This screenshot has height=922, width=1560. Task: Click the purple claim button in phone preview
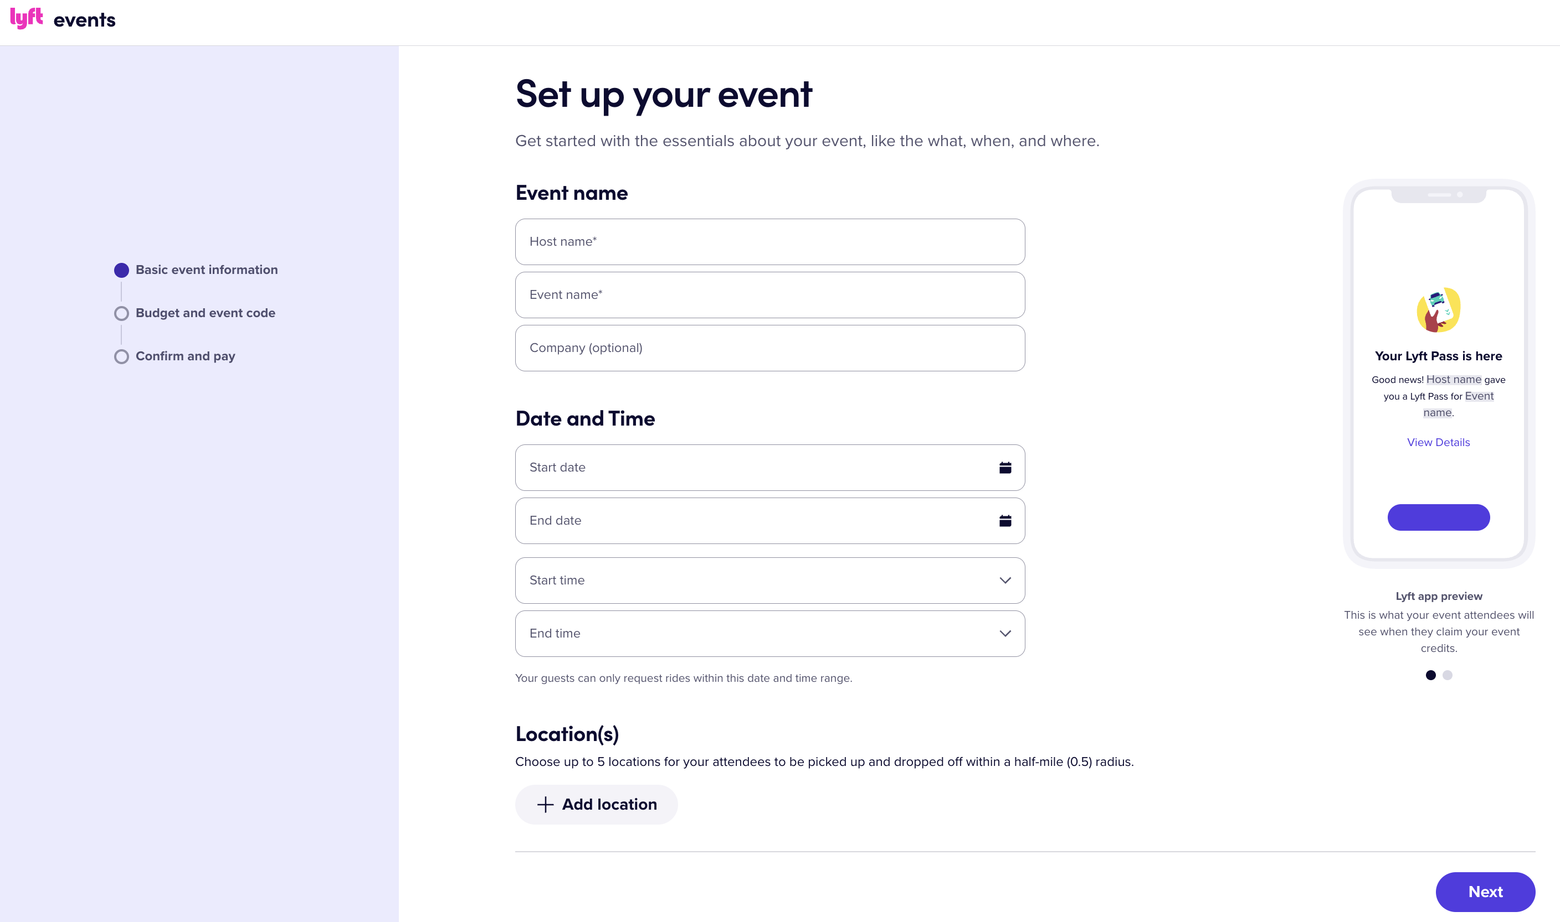pos(1438,517)
